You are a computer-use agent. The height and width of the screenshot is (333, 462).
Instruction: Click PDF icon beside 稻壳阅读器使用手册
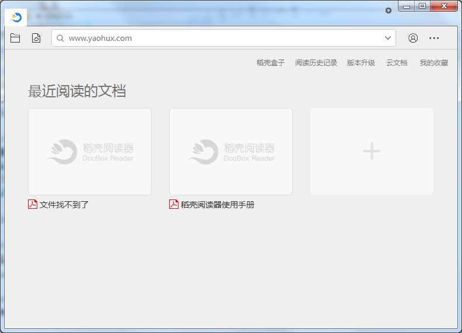coord(174,204)
